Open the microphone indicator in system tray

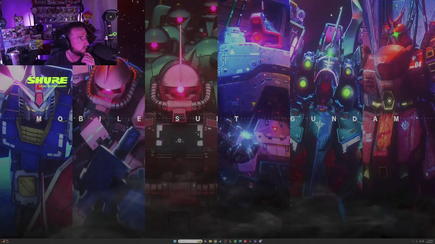tap(417, 241)
